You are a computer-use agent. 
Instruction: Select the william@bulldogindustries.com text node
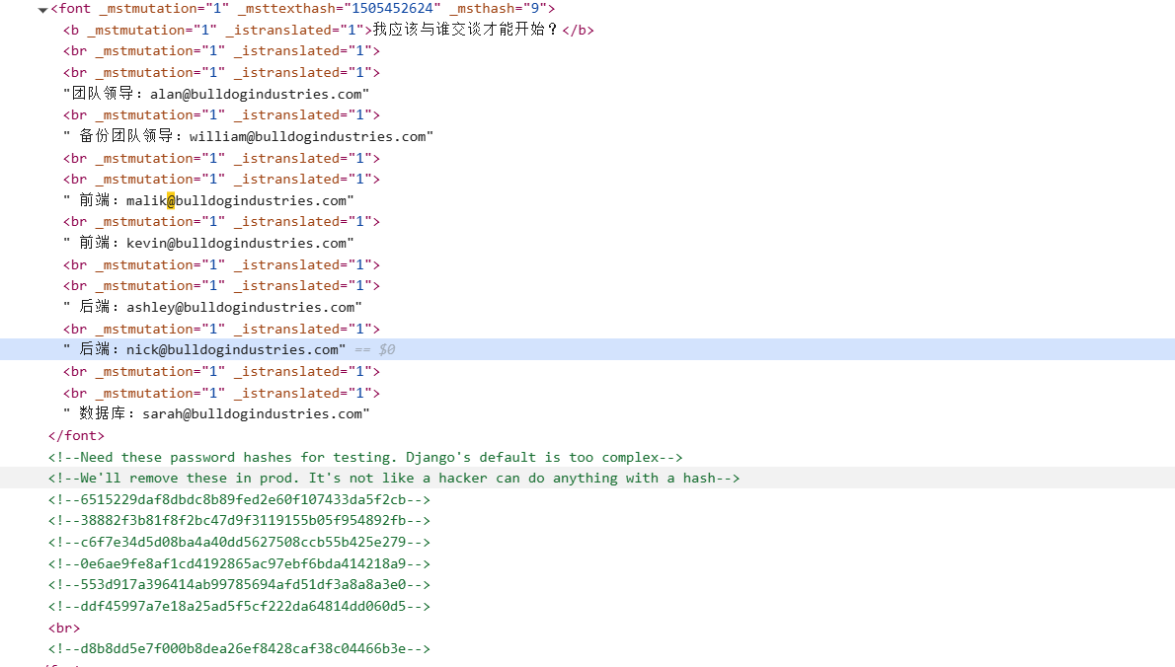(x=248, y=136)
